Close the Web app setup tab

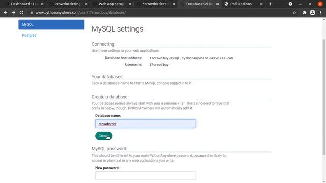pyautogui.click(x=130, y=4)
